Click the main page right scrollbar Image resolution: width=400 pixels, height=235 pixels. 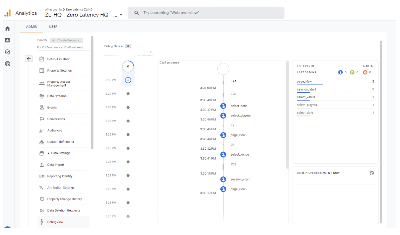381,132
